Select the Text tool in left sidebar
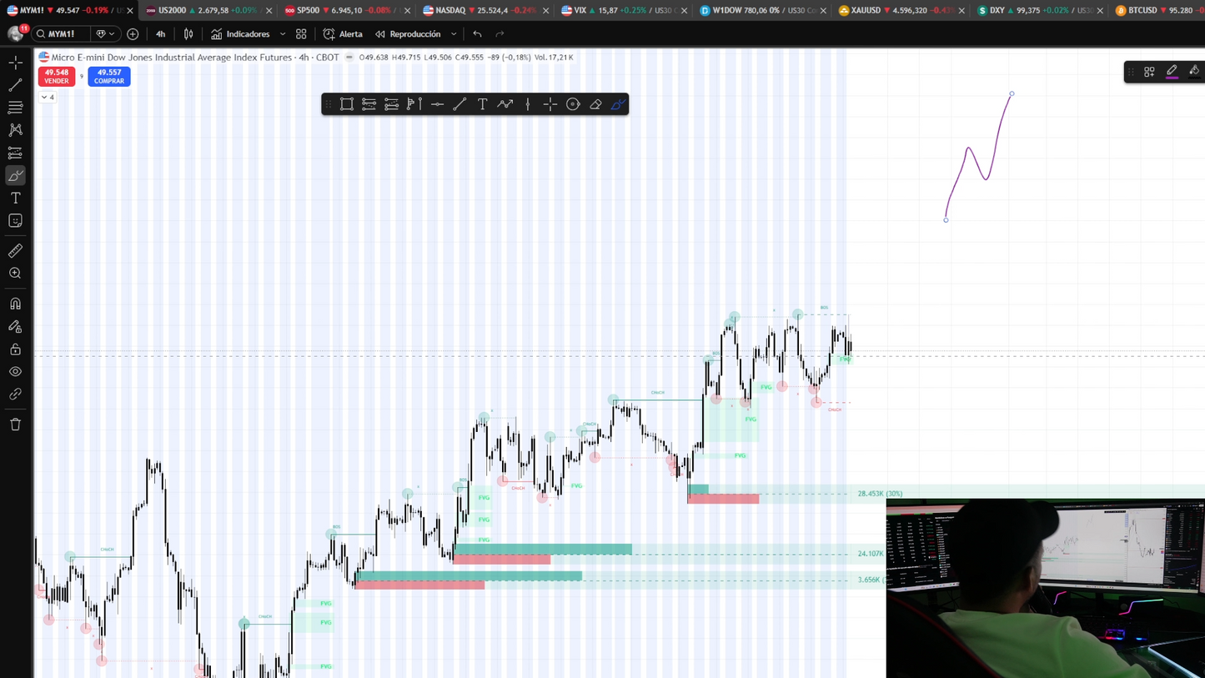Viewport: 1205px width, 678px height. tap(15, 198)
